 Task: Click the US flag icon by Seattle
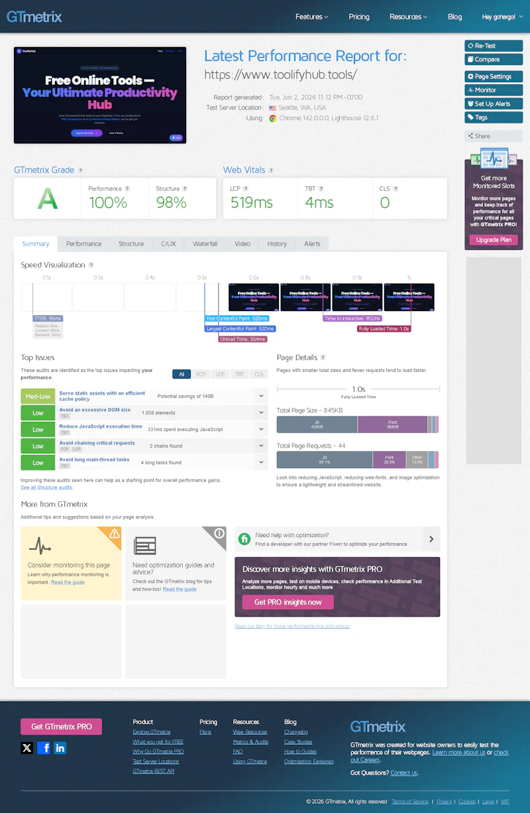pos(272,107)
